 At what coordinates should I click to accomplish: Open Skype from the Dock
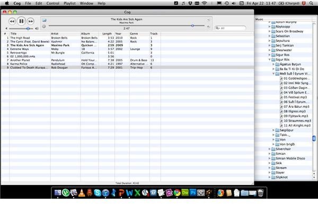(x=98, y=193)
